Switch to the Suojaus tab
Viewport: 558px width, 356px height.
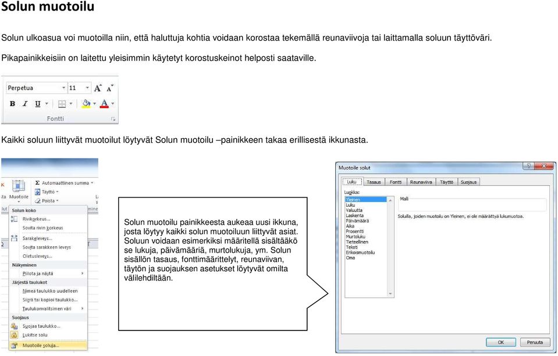(468, 182)
